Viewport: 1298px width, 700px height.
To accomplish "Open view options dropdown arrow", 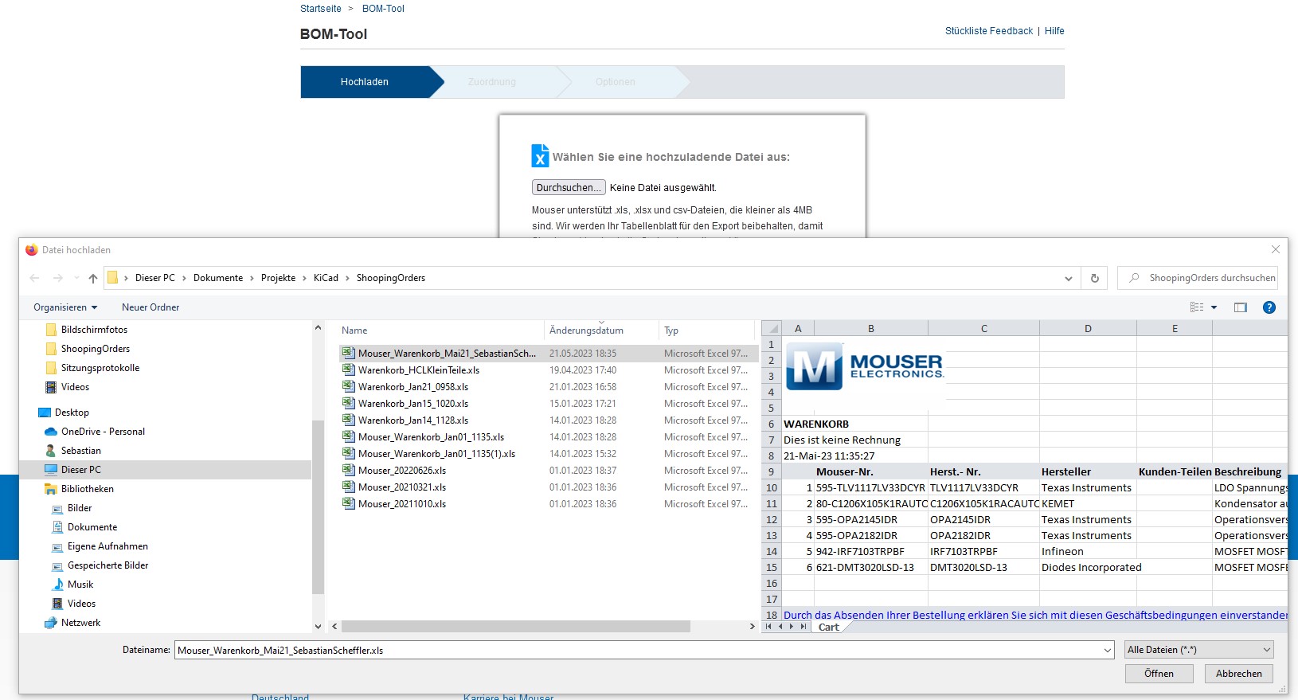I will click(x=1214, y=307).
